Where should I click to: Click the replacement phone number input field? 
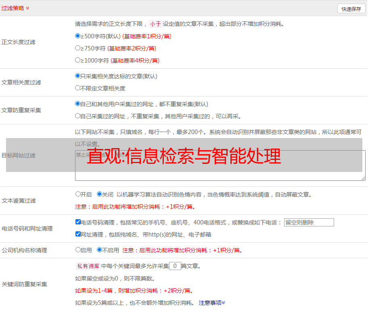click(x=309, y=222)
